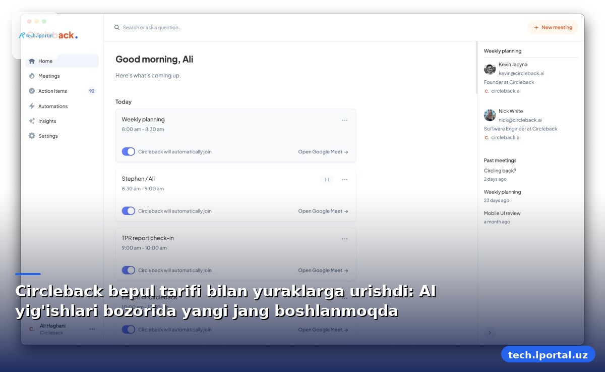The height and width of the screenshot is (372, 605).
Task: Click circleback.ai link under Kevin Jacyna
Action: click(506, 91)
